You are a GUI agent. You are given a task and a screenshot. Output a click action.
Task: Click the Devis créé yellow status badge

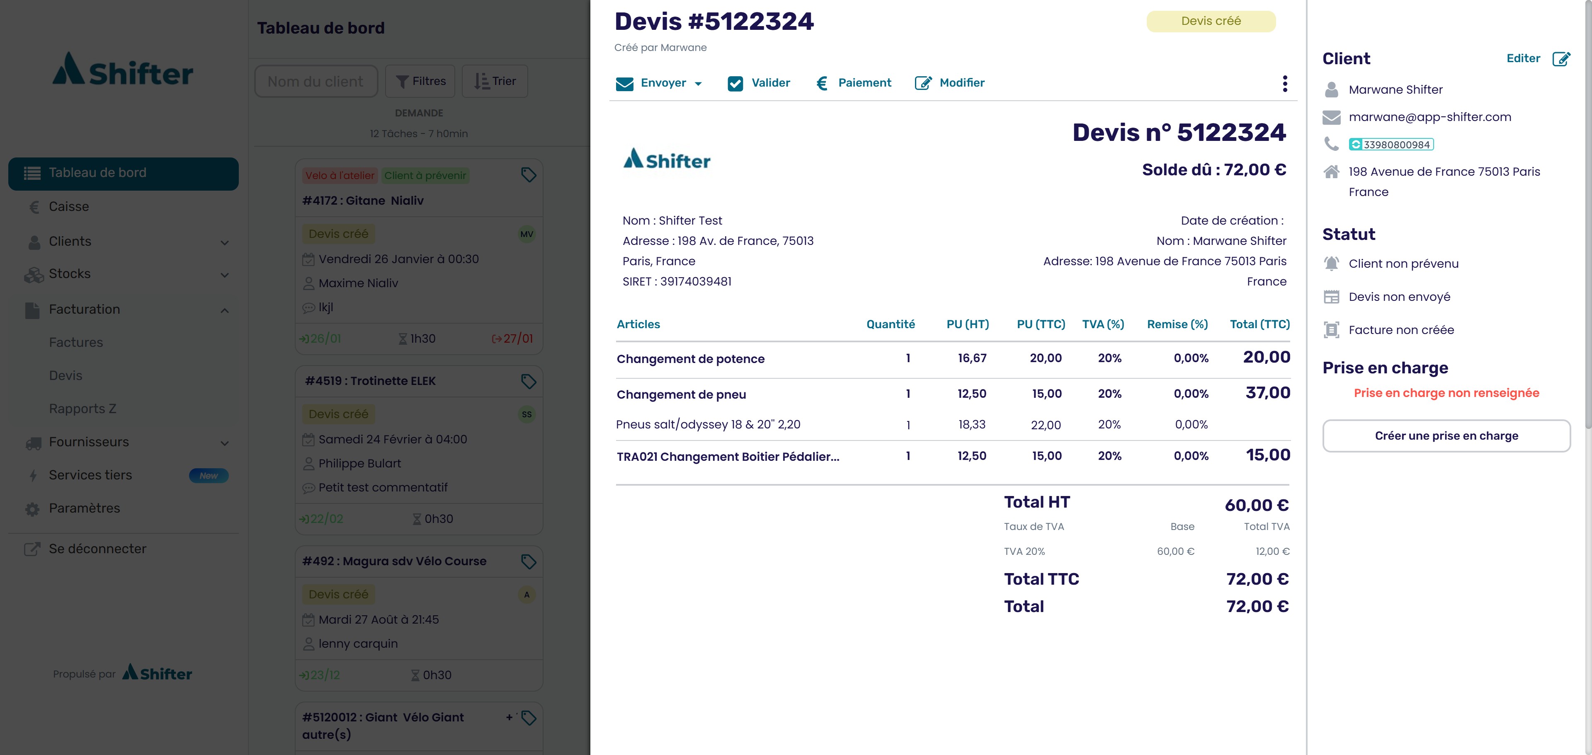(x=1210, y=21)
